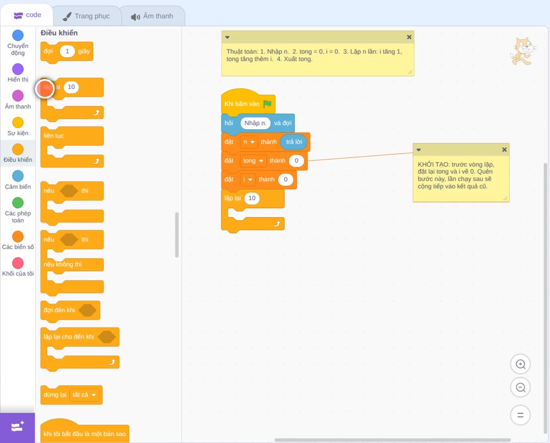Click the 10 field in workspace lặp lại block
The width and height of the screenshot is (550, 443).
252,198
